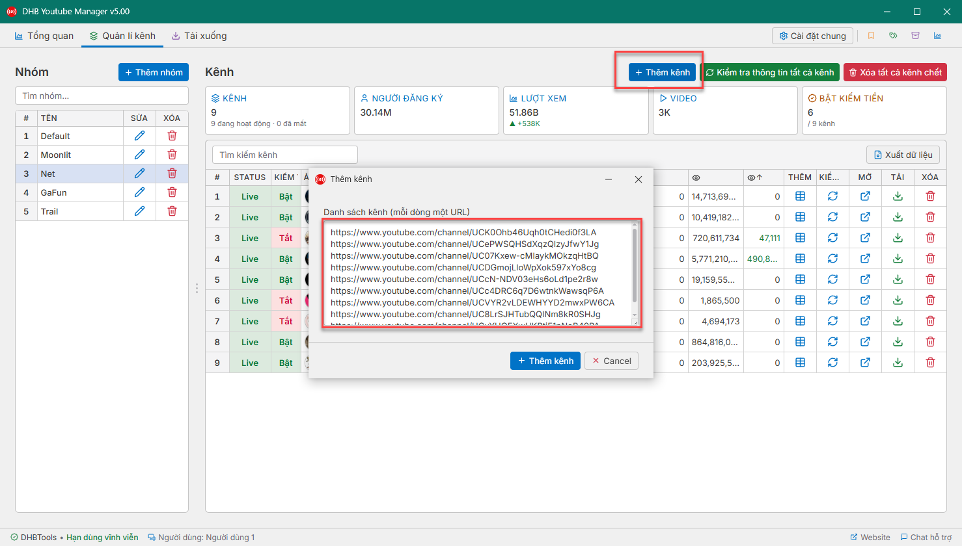The height and width of the screenshot is (546, 962).
Task: Open the Quản lí kênh tab
Action: pos(123,36)
